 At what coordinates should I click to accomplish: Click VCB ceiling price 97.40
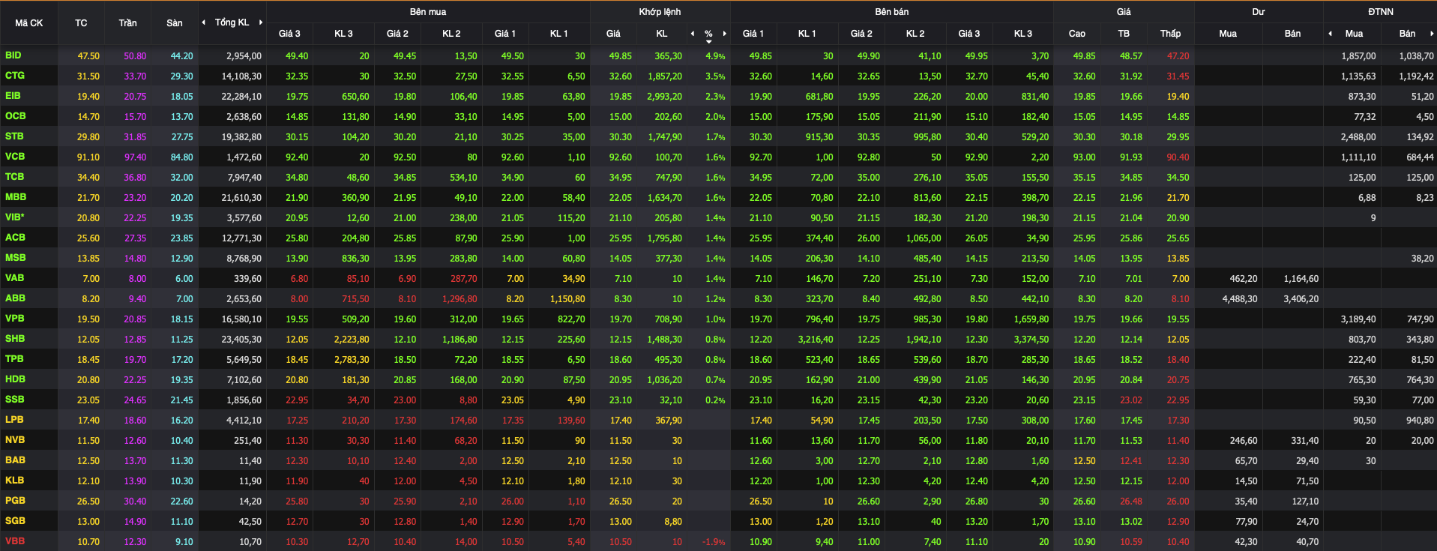click(135, 157)
